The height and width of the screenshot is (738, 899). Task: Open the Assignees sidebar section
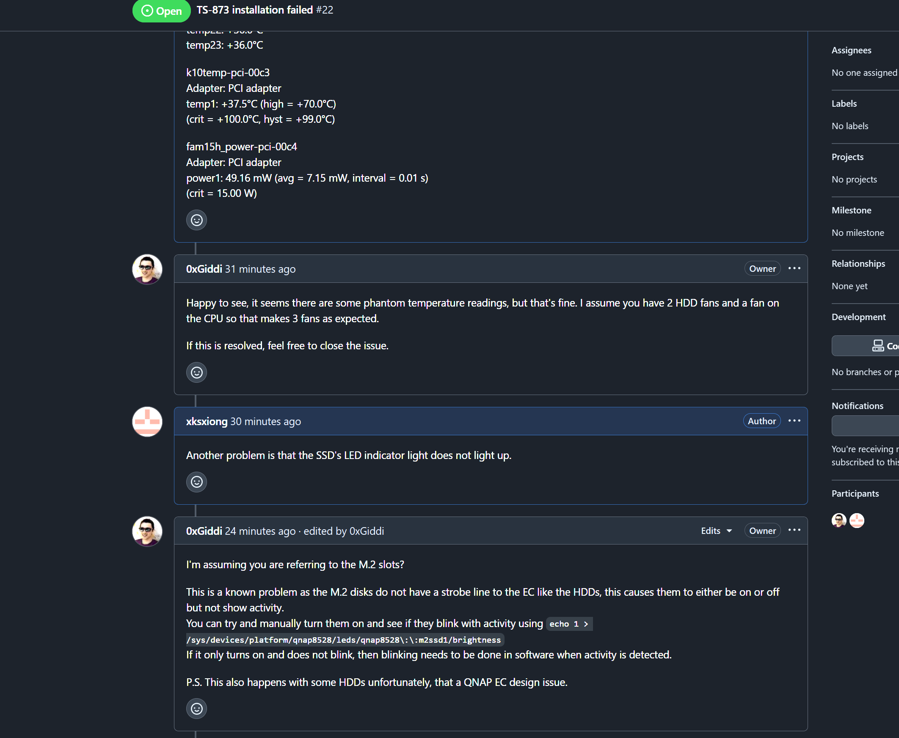(x=851, y=50)
